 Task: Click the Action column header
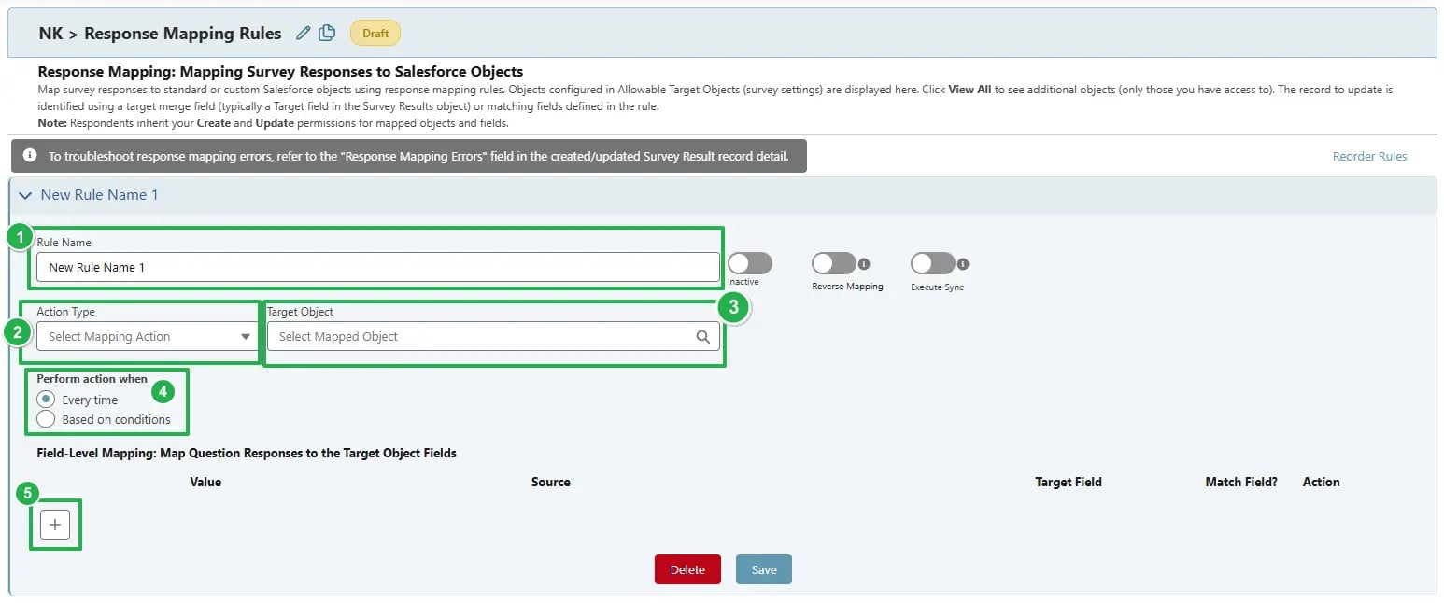pos(1322,483)
